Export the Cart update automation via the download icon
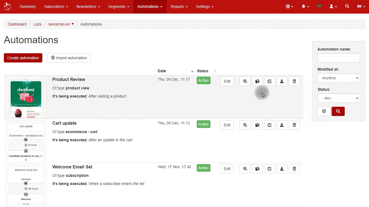 tap(282, 125)
